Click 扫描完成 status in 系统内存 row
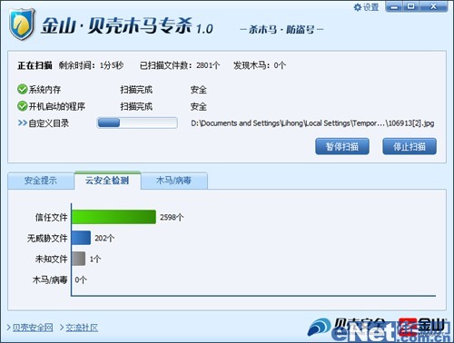The image size is (454, 343). point(136,90)
